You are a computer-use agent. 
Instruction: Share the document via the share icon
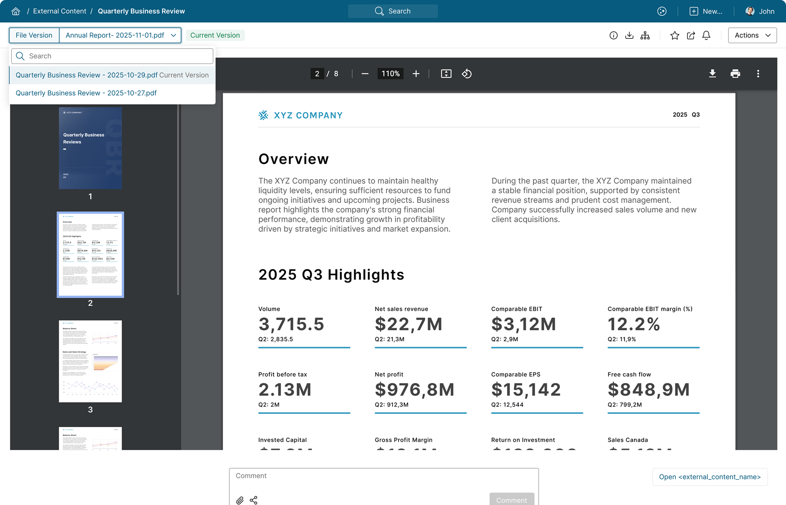coord(691,35)
